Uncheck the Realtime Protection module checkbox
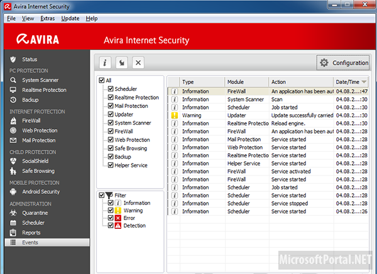This screenshot has height=274, width=377. pos(111,97)
